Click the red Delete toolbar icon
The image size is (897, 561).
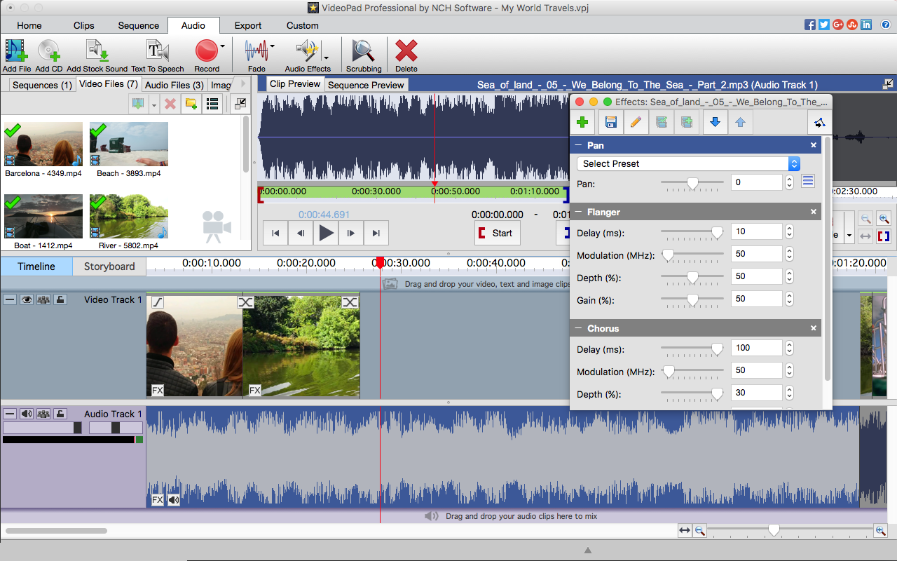[406, 52]
